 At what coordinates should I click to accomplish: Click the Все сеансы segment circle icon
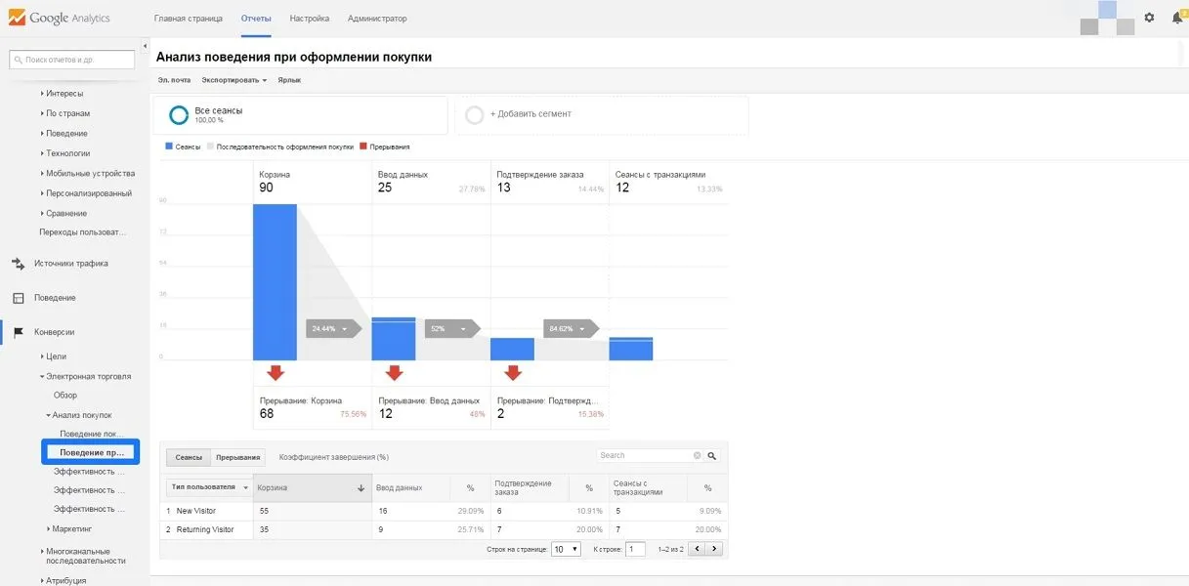click(179, 115)
